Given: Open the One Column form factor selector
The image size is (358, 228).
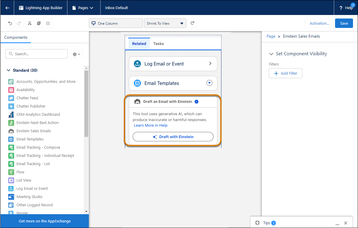Looking at the screenshot, I should click(x=116, y=24).
